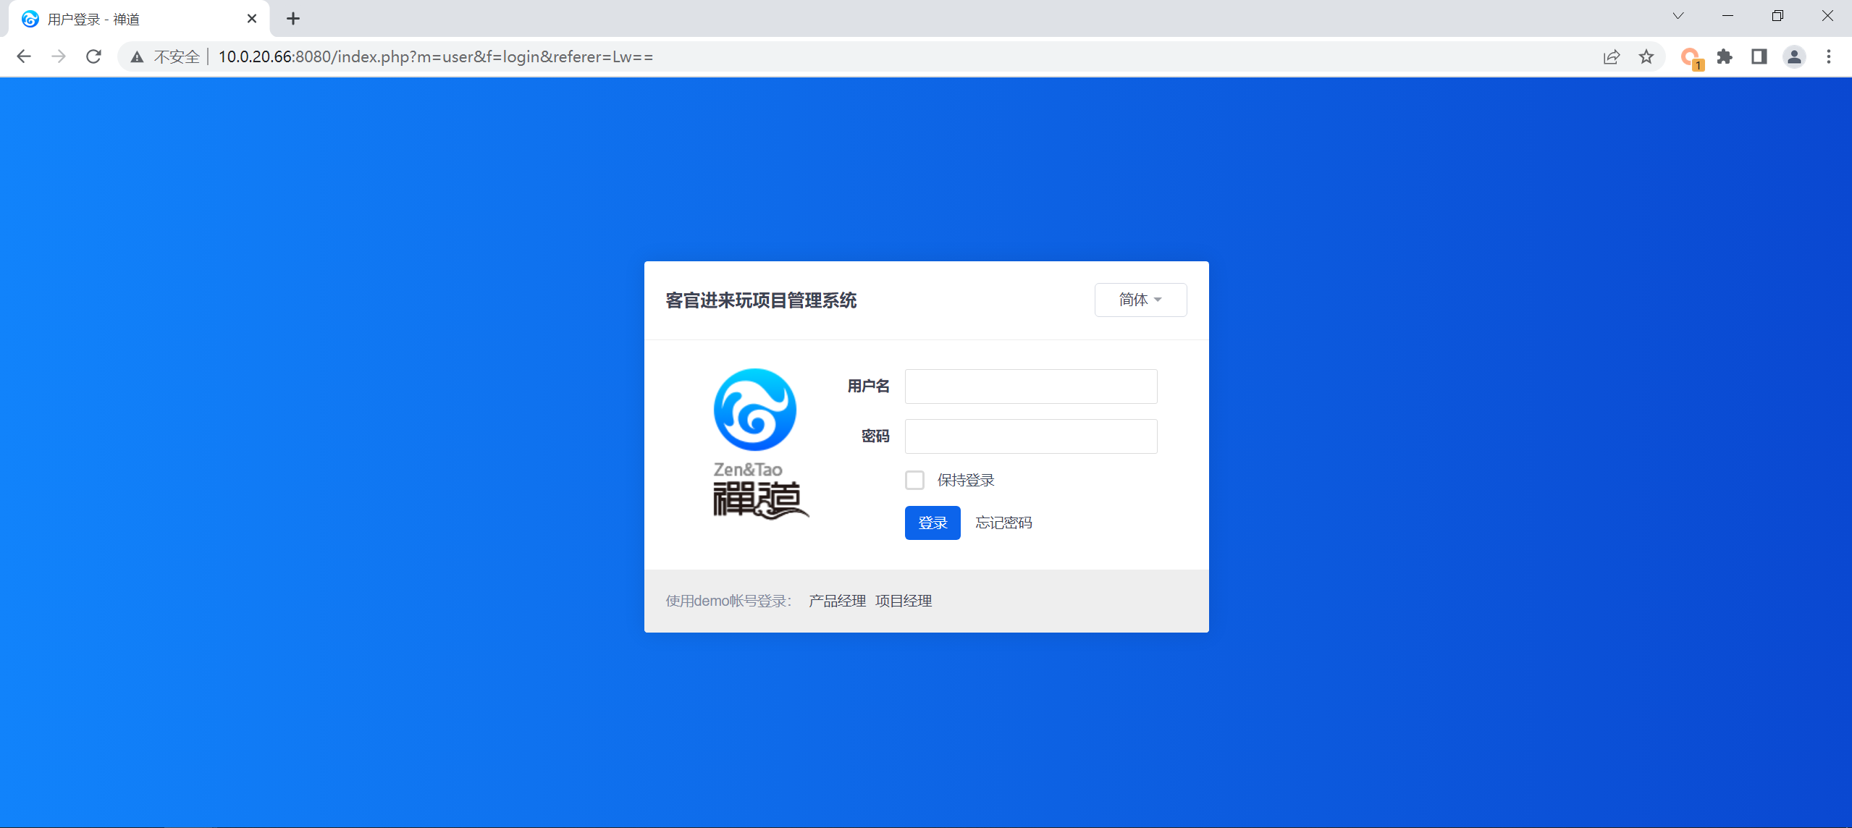The height and width of the screenshot is (828, 1852).
Task: Restore down the browser window
Action: 1777,16
